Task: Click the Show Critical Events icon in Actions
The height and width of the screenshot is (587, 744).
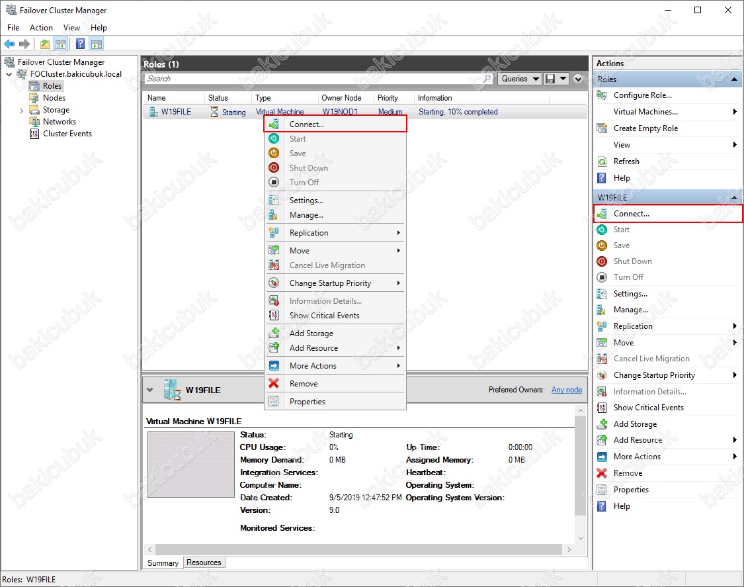Action: pyautogui.click(x=602, y=408)
